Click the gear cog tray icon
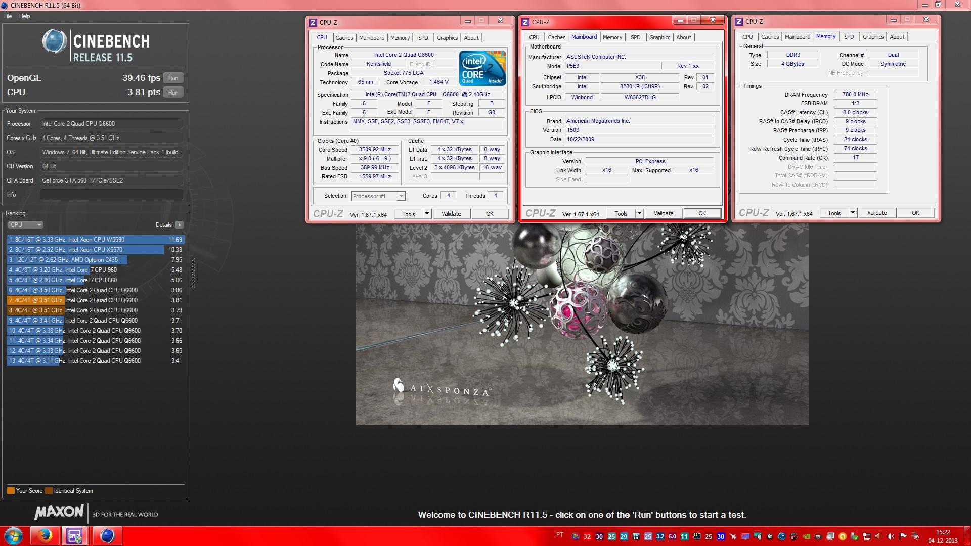 pyautogui.click(x=769, y=536)
